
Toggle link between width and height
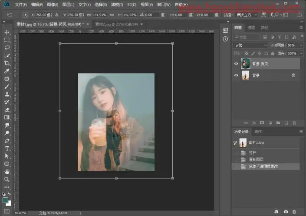click(112, 15)
